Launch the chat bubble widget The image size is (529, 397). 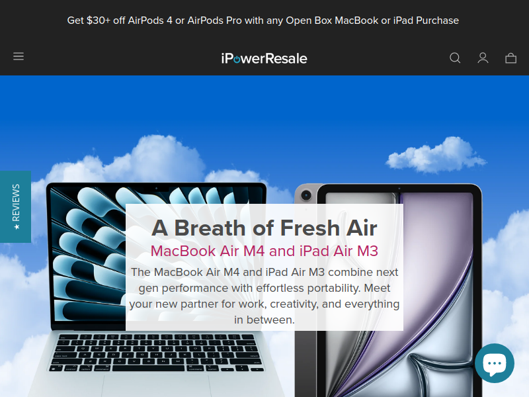494,363
